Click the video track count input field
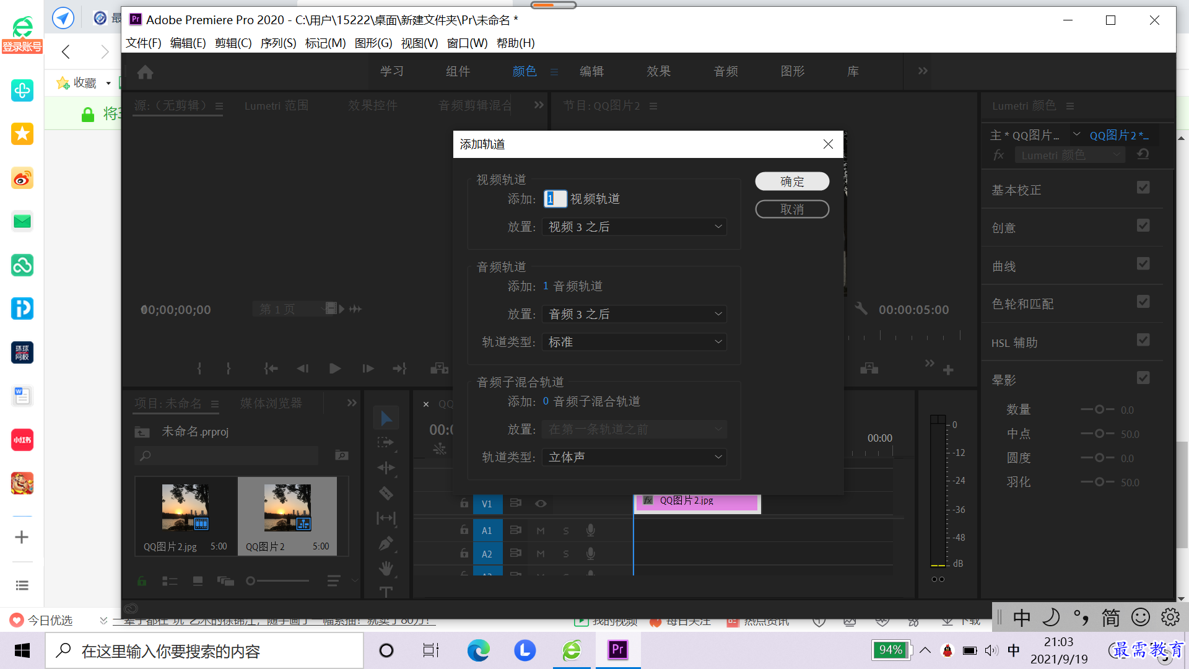This screenshot has height=669, width=1189. [555, 199]
